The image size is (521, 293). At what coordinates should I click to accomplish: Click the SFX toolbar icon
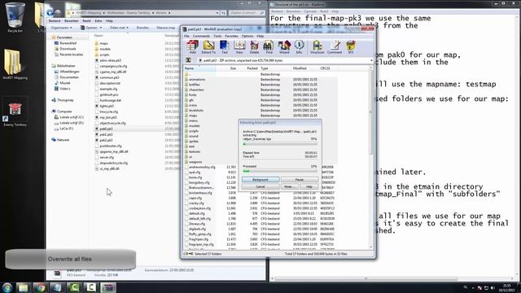click(351, 47)
